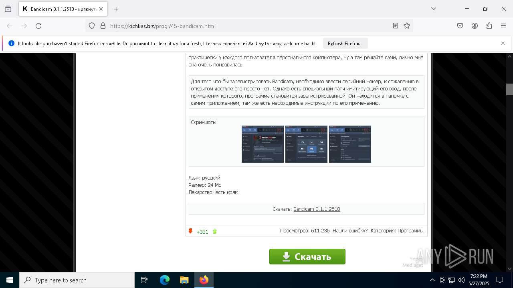The width and height of the screenshot is (513, 288).
Task: Open the Windows Start menu
Action: click(10, 280)
